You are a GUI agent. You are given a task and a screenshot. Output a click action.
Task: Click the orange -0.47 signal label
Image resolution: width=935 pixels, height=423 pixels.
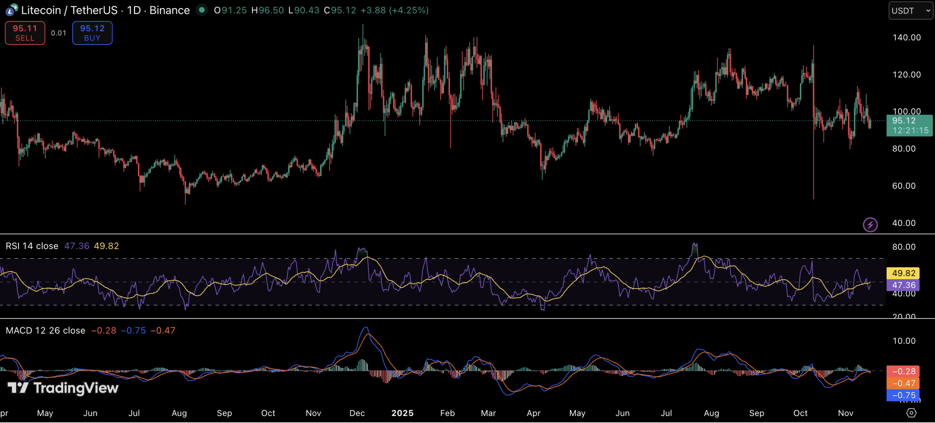(904, 383)
